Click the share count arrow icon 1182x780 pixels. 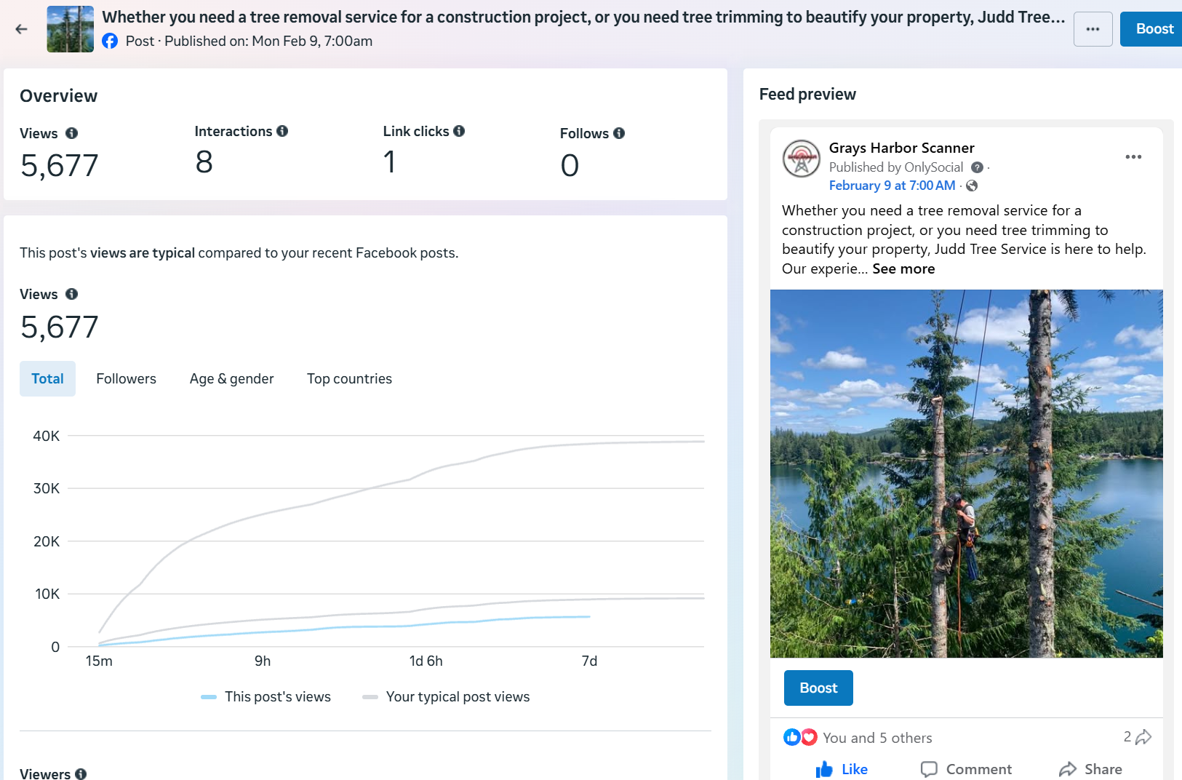[x=1143, y=737]
